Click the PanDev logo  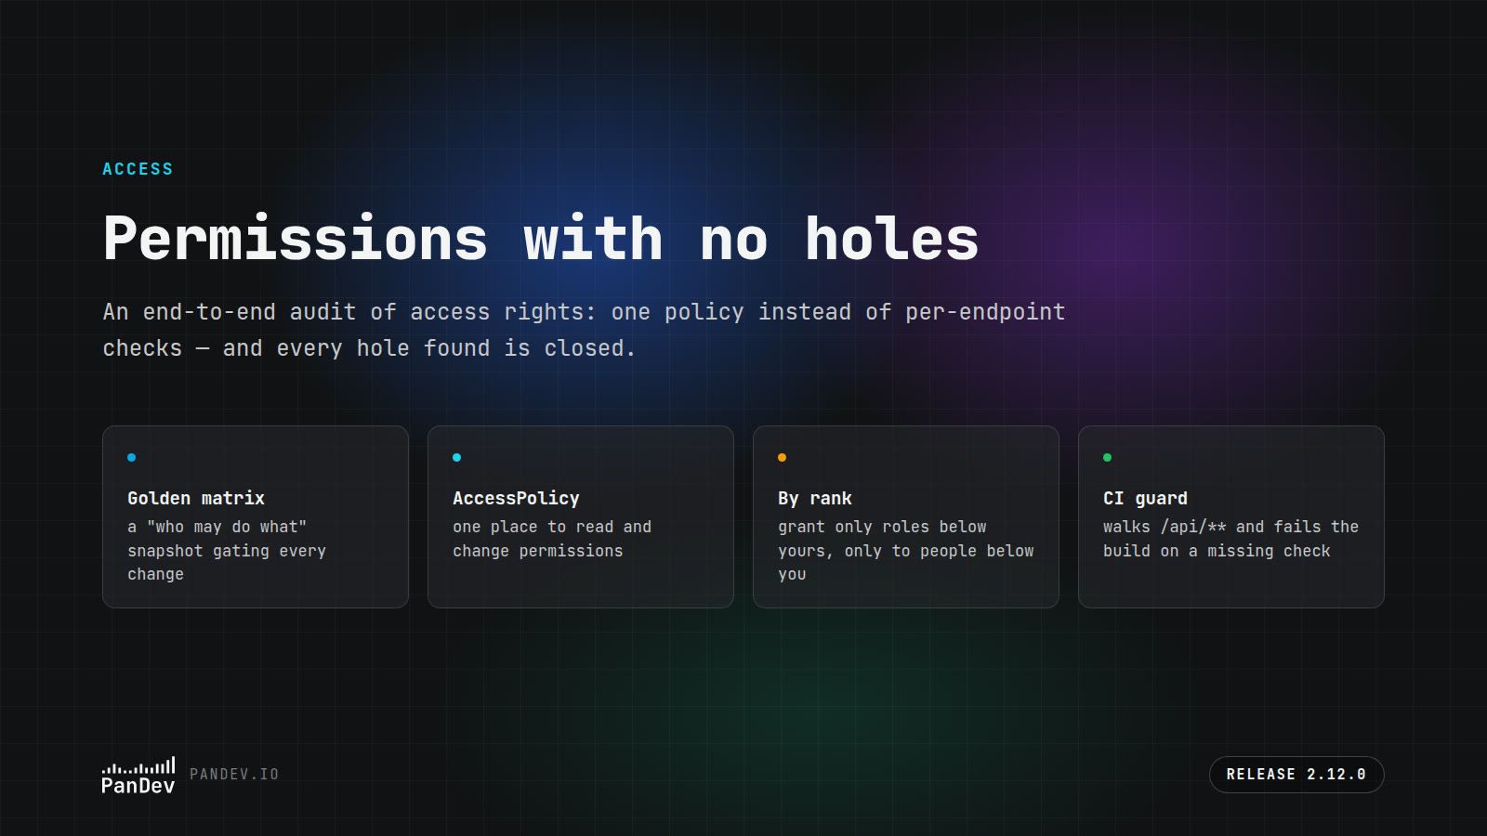point(138,776)
